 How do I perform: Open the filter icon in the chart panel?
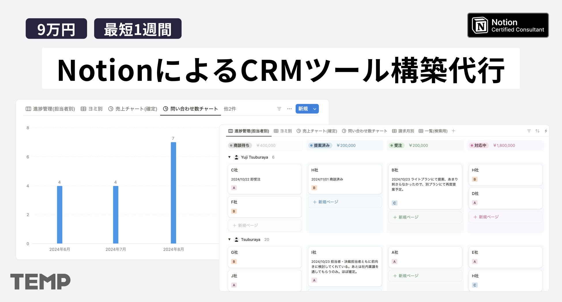[279, 109]
